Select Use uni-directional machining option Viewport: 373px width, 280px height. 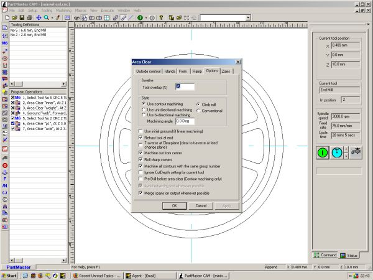tap(144, 110)
